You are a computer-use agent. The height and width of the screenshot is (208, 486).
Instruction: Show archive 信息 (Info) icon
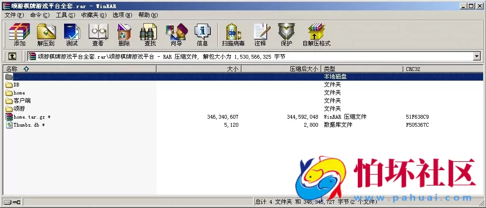[202, 32]
